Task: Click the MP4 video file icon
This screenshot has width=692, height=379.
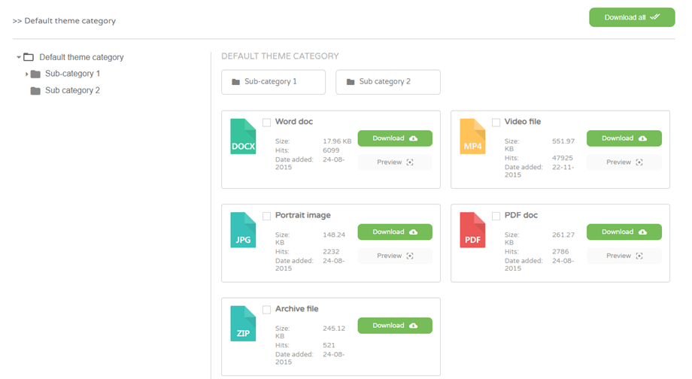Action: point(472,136)
